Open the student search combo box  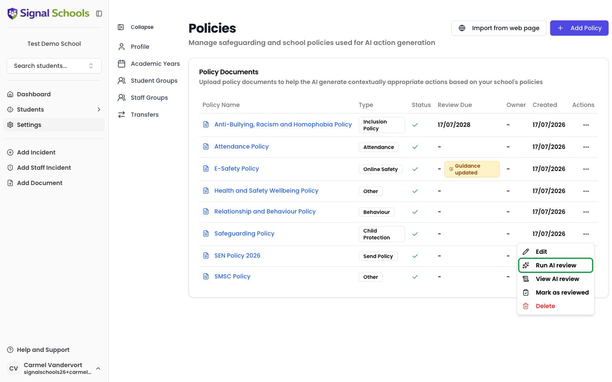pos(54,66)
